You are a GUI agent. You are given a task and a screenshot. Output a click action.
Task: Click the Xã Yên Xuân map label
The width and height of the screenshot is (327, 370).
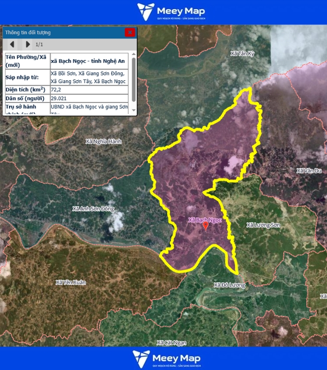(71, 283)
